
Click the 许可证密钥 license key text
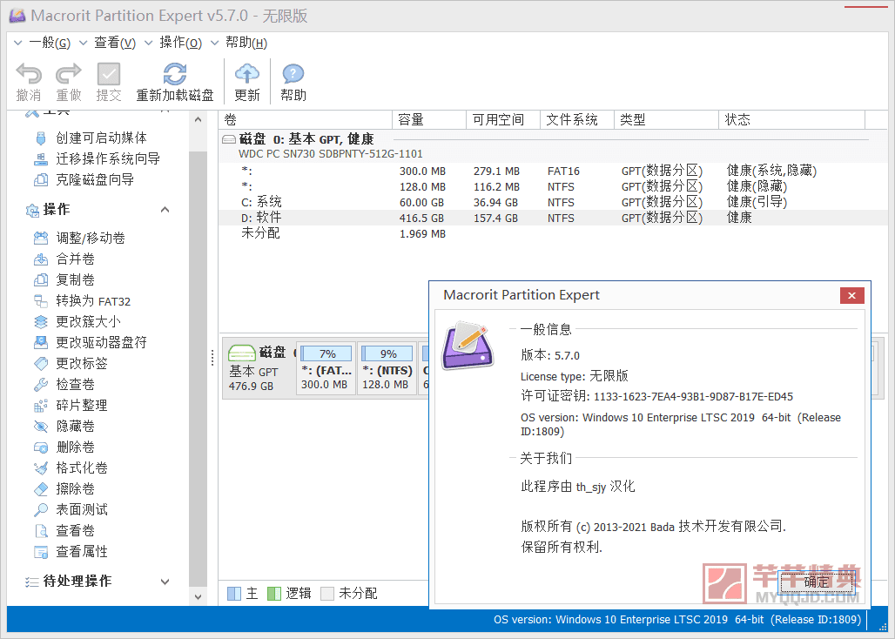point(656,396)
